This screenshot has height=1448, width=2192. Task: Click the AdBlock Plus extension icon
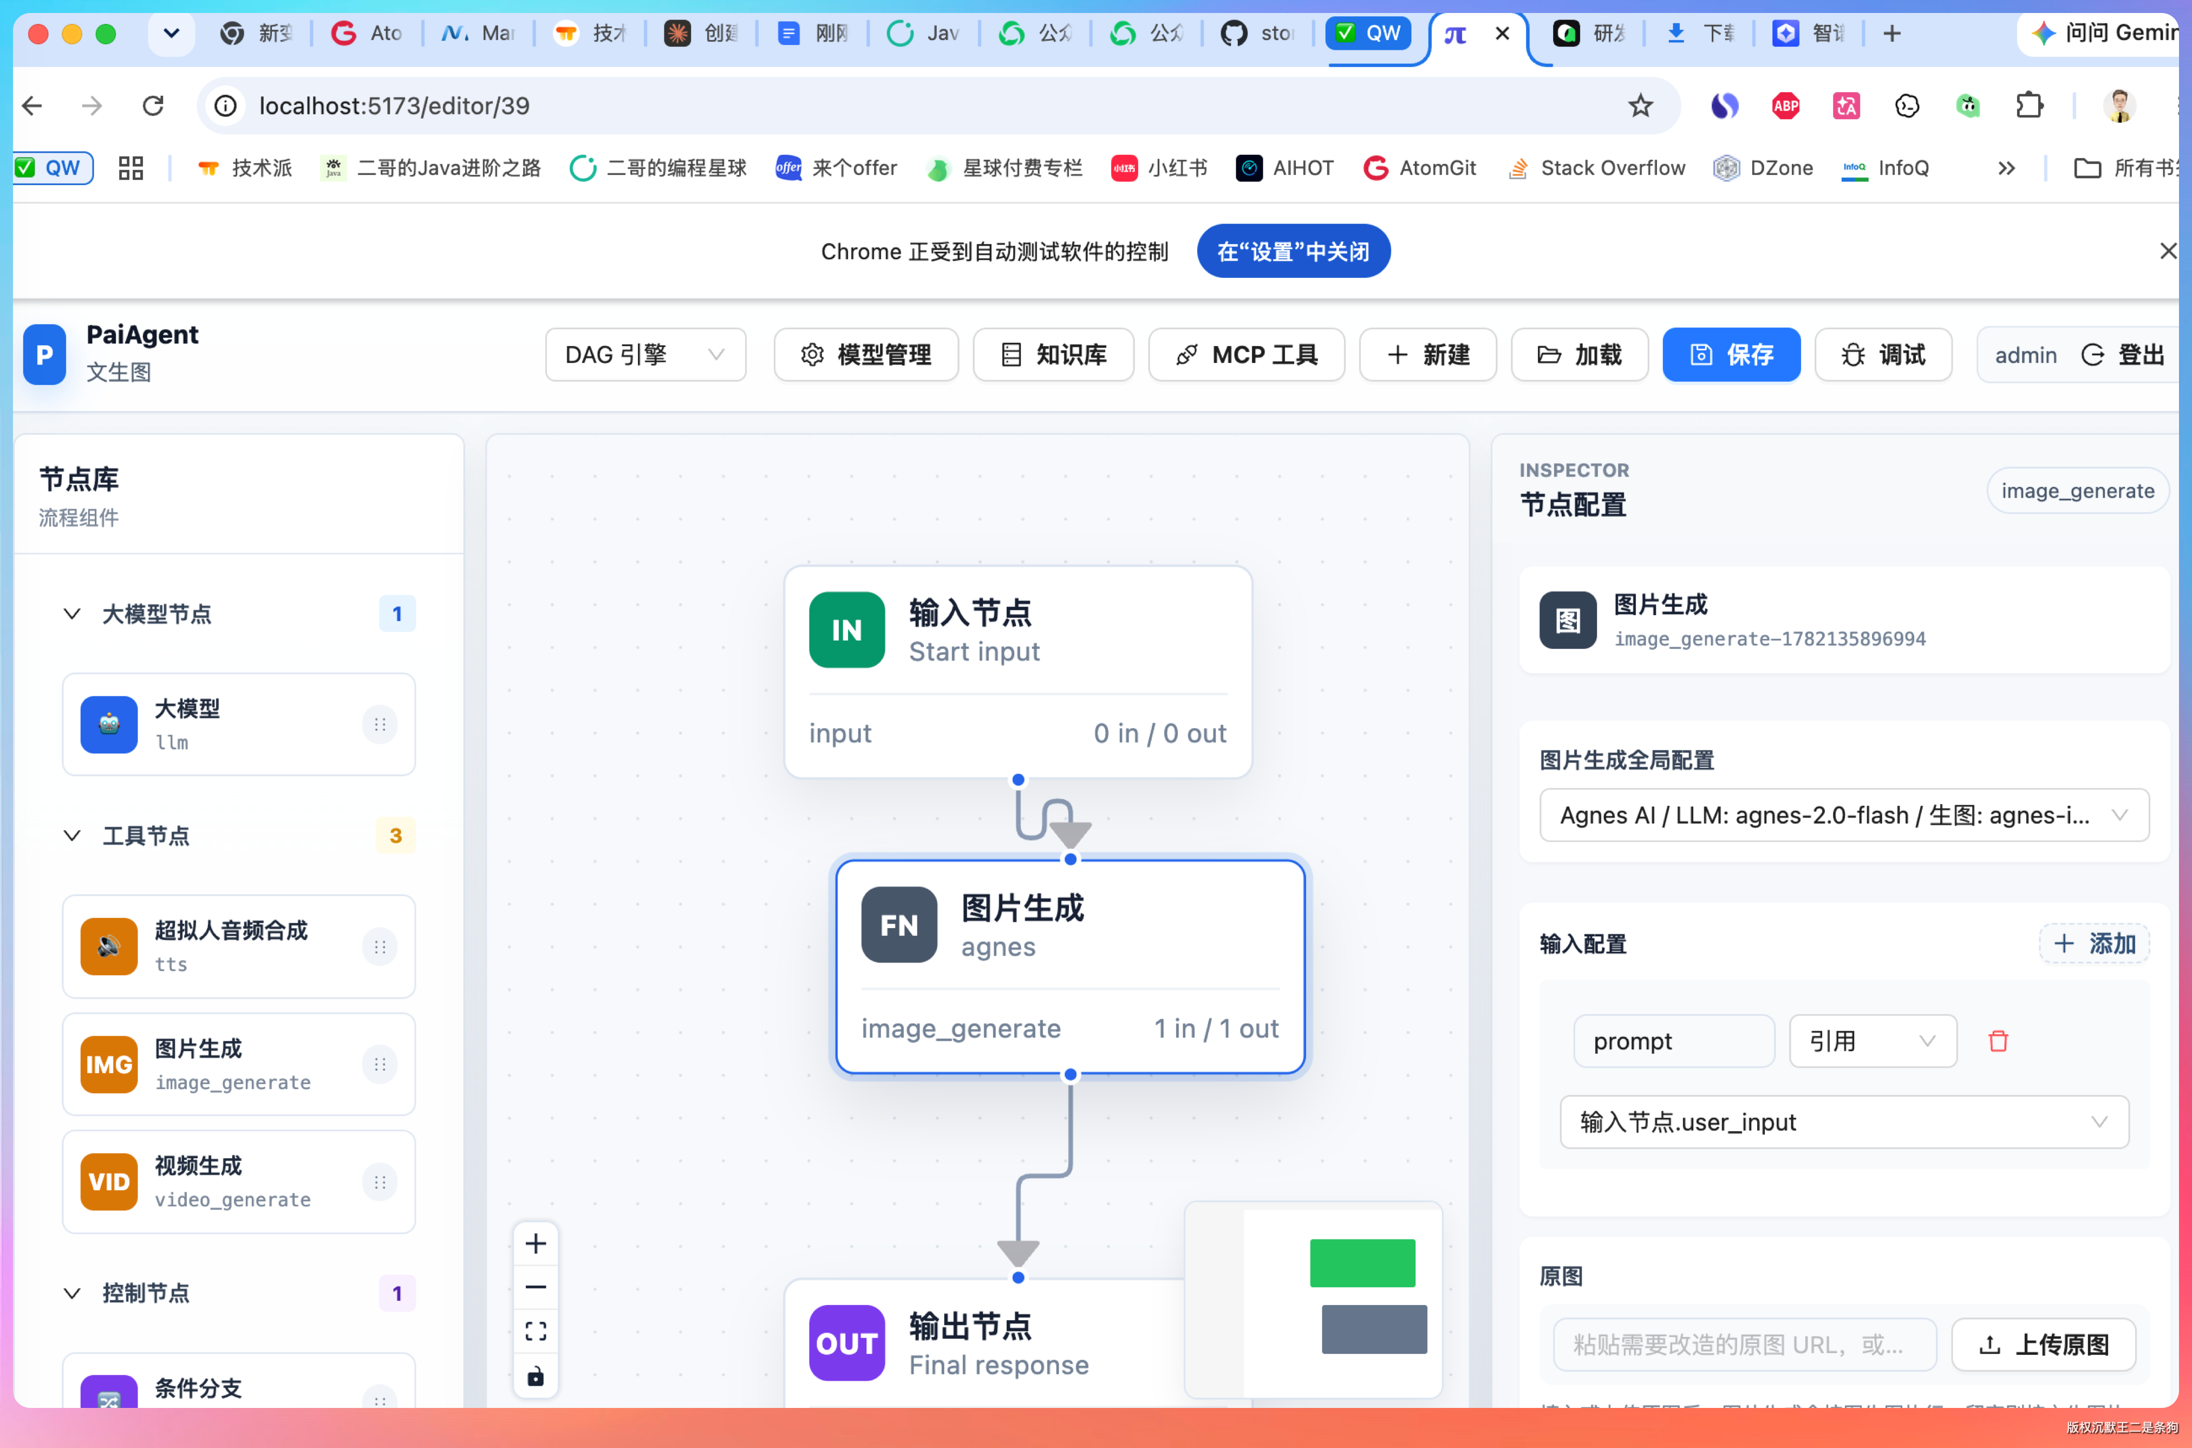tap(1786, 106)
